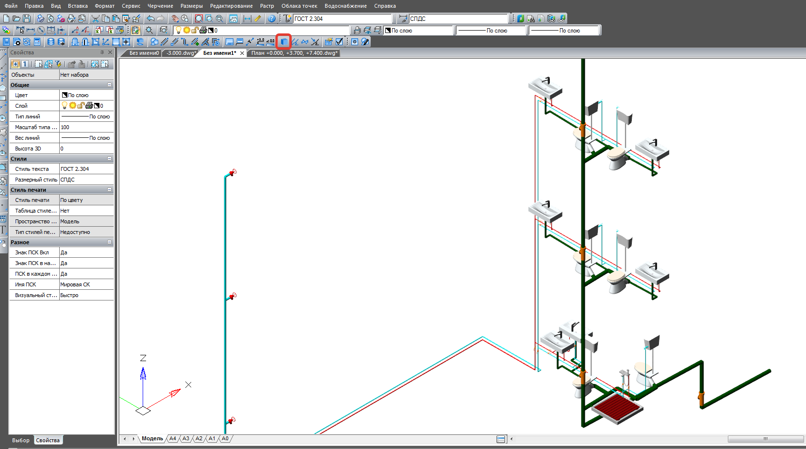The image size is (806, 449).
Task: Open the first linetype По слою dropdown
Action: [x=491, y=31]
